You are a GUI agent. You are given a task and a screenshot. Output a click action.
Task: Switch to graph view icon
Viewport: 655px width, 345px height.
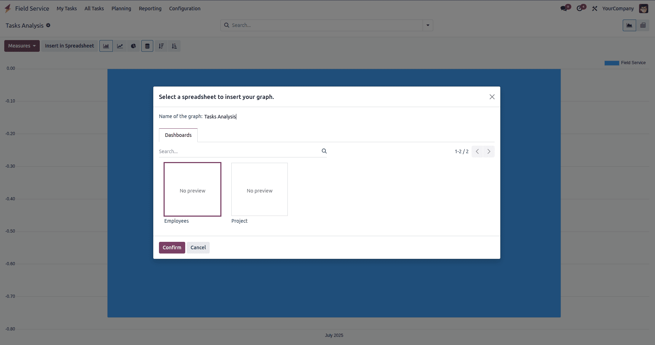coord(629,25)
